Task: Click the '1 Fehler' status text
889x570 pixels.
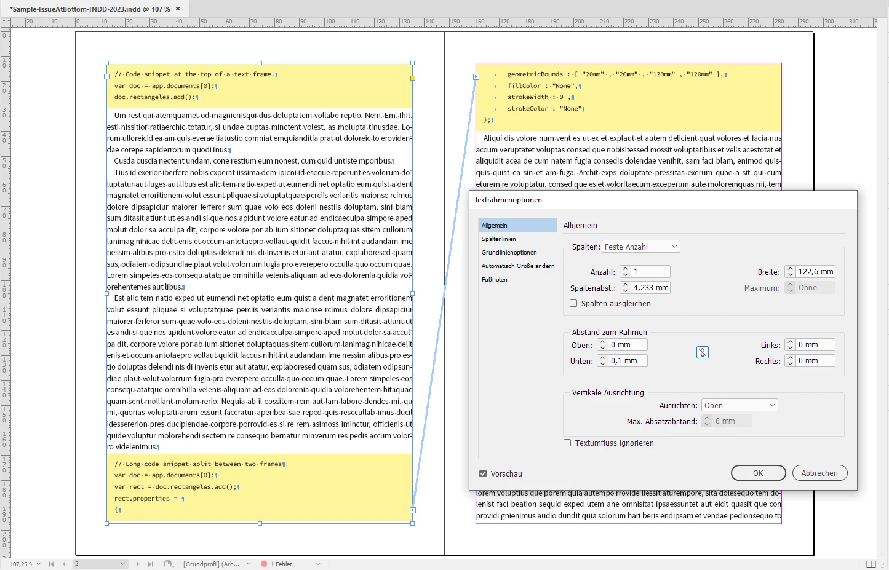Action: tap(281, 564)
